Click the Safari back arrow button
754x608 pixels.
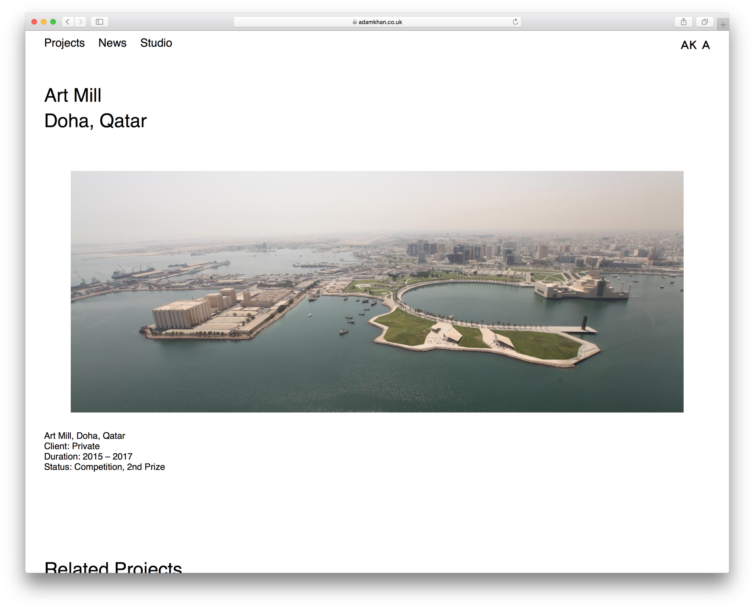pyautogui.click(x=68, y=22)
